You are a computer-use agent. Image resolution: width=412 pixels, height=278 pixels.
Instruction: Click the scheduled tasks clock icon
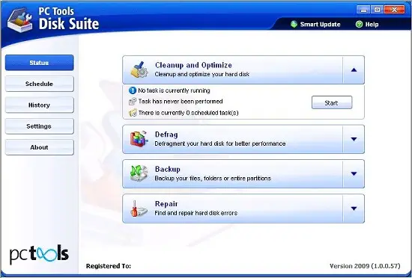pos(133,113)
